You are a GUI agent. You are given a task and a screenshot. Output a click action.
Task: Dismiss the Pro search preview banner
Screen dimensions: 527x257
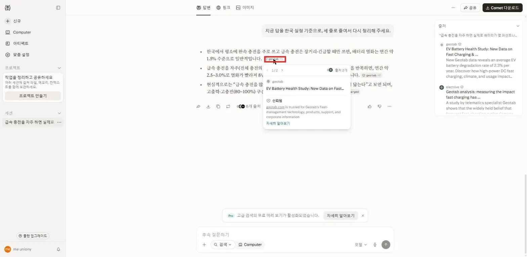coord(363,216)
